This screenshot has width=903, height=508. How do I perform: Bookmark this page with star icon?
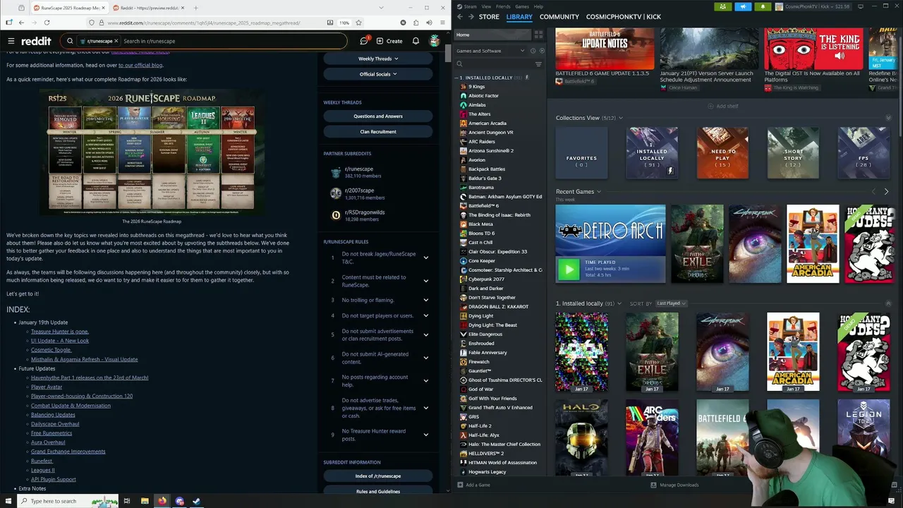click(358, 23)
